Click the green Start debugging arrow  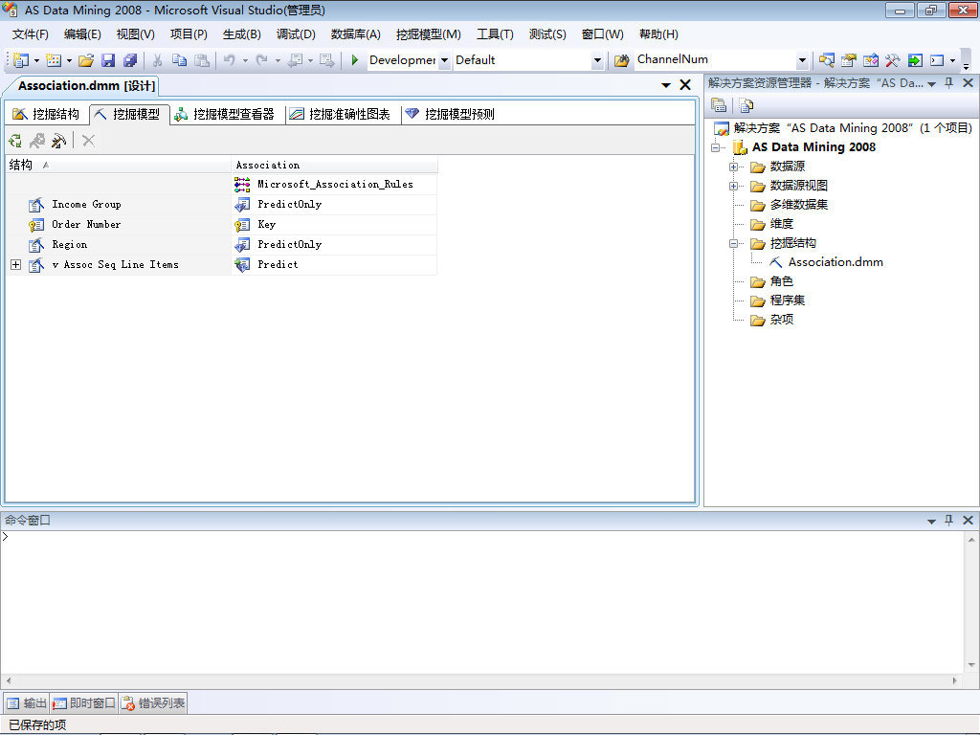click(x=354, y=60)
